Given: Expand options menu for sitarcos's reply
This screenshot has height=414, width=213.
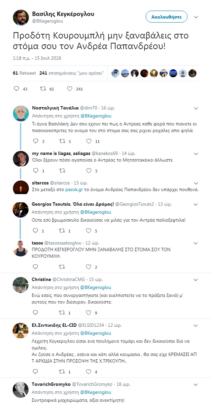Looking at the screenshot, I should click(196, 183).
